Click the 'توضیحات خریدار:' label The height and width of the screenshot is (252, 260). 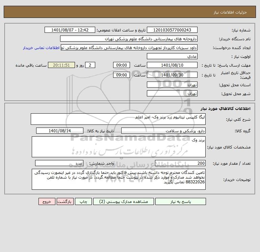pyautogui.click(x=237, y=180)
